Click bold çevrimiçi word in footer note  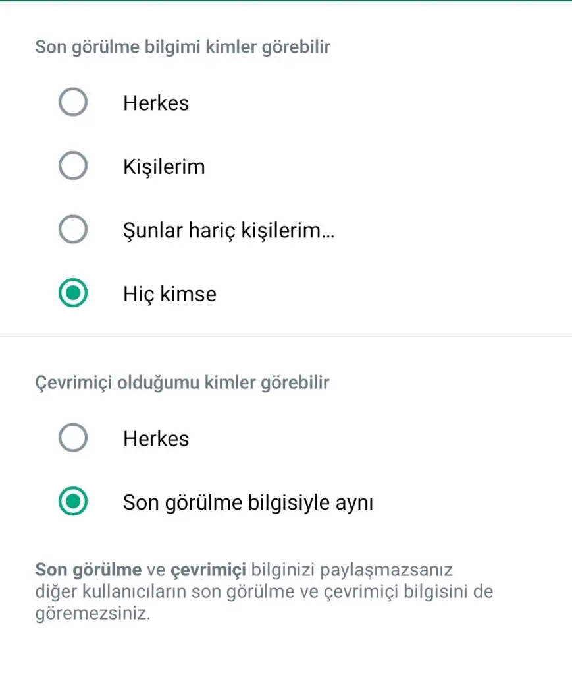pyautogui.click(x=208, y=569)
